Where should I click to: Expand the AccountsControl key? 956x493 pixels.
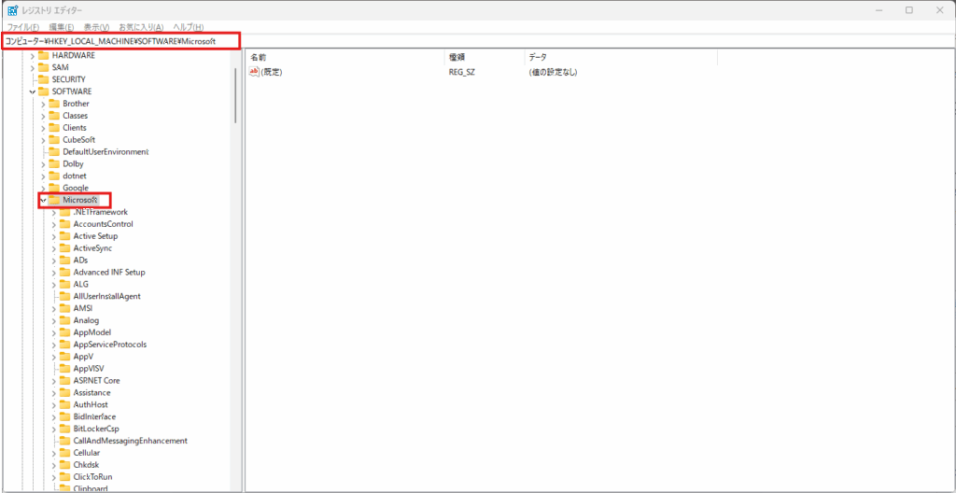53,224
